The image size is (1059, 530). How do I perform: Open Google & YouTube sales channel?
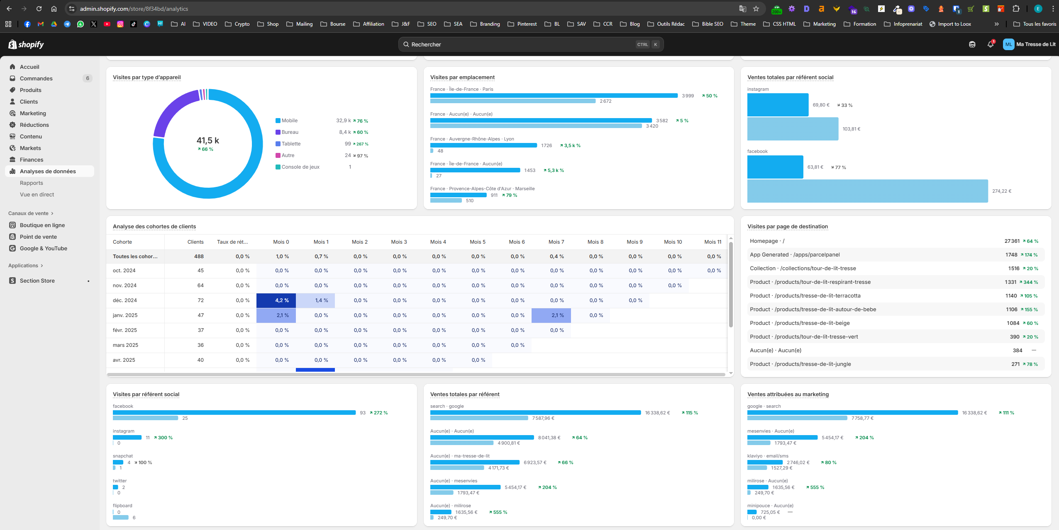coord(43,248)
